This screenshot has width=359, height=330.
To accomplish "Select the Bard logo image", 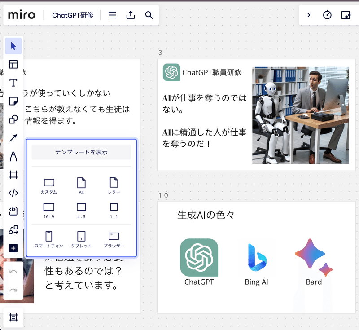I will (314, 257).
